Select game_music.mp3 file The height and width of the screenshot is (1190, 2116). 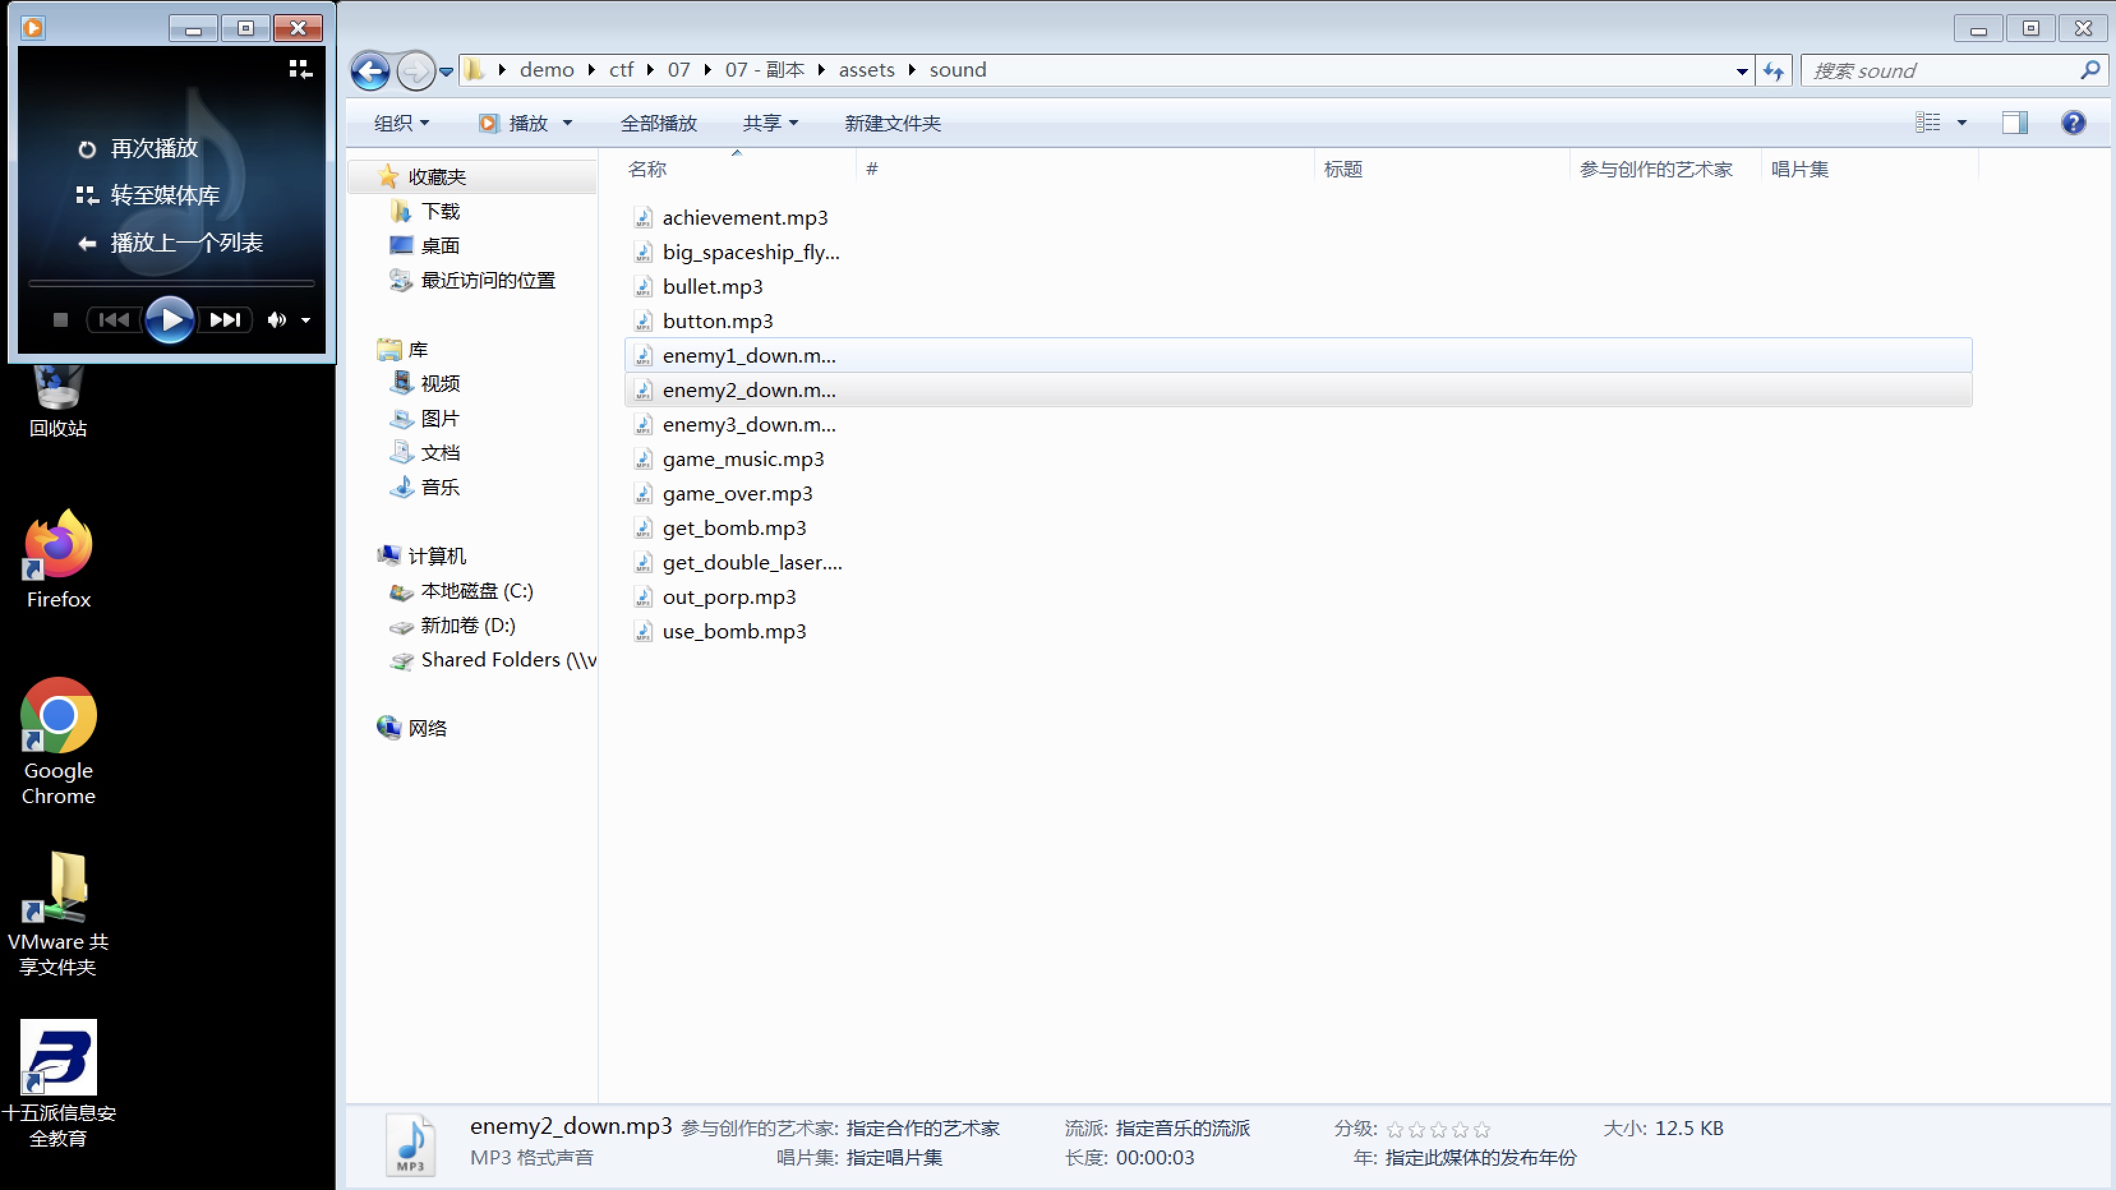(x=743, y=459)
